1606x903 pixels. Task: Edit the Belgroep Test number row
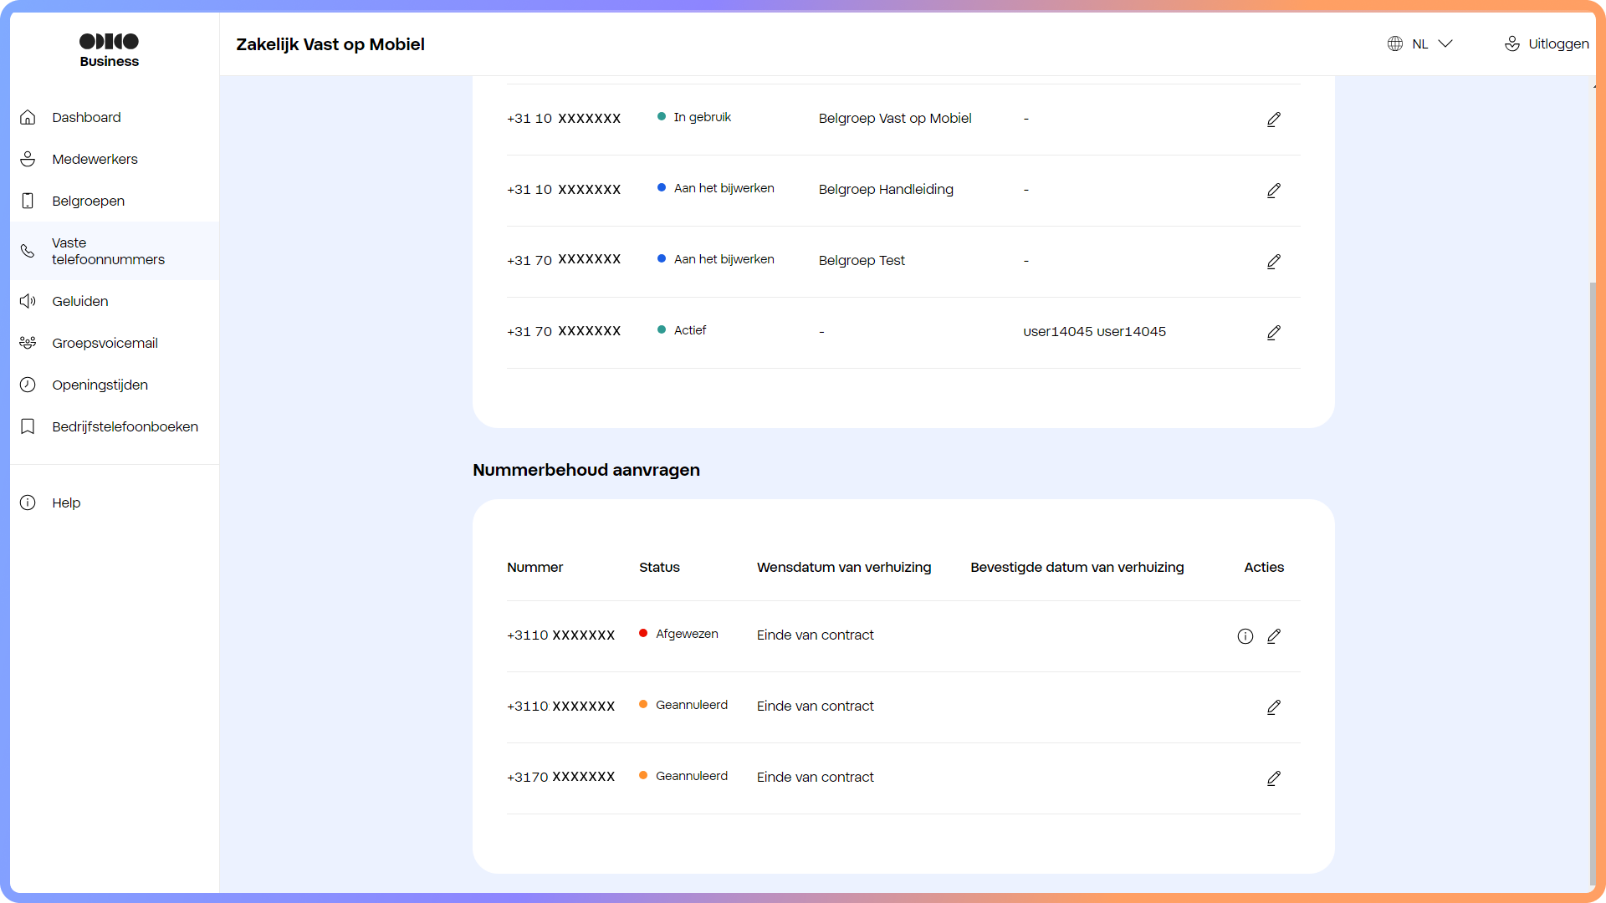pos(1273,262)
